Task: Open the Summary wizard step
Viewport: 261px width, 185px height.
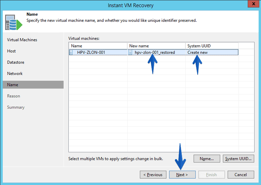Action: (x=16, y=107)
